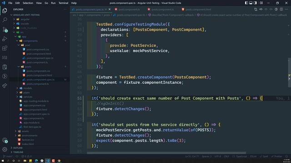Click the open changes icon in editor toolbar
Viewport: 291px width, 163px height.
[256, 9]
